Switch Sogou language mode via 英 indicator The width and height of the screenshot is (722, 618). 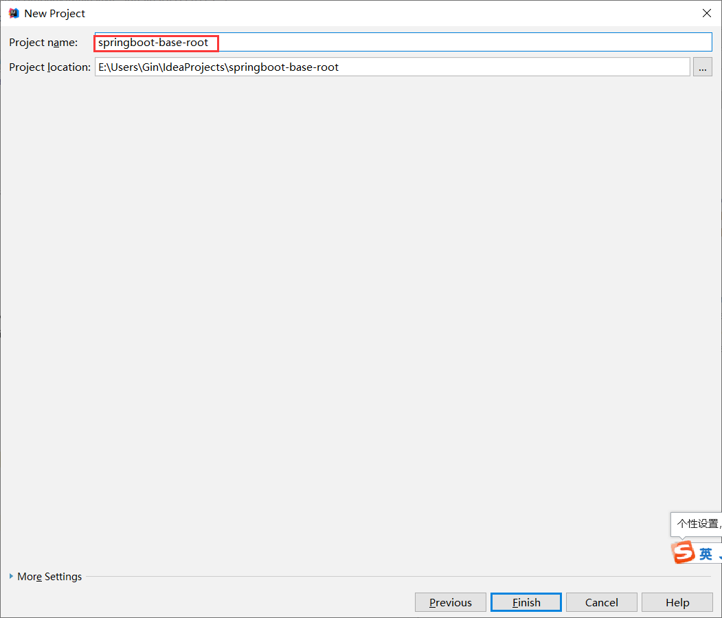pyautogui.click(x=706, y=553)
